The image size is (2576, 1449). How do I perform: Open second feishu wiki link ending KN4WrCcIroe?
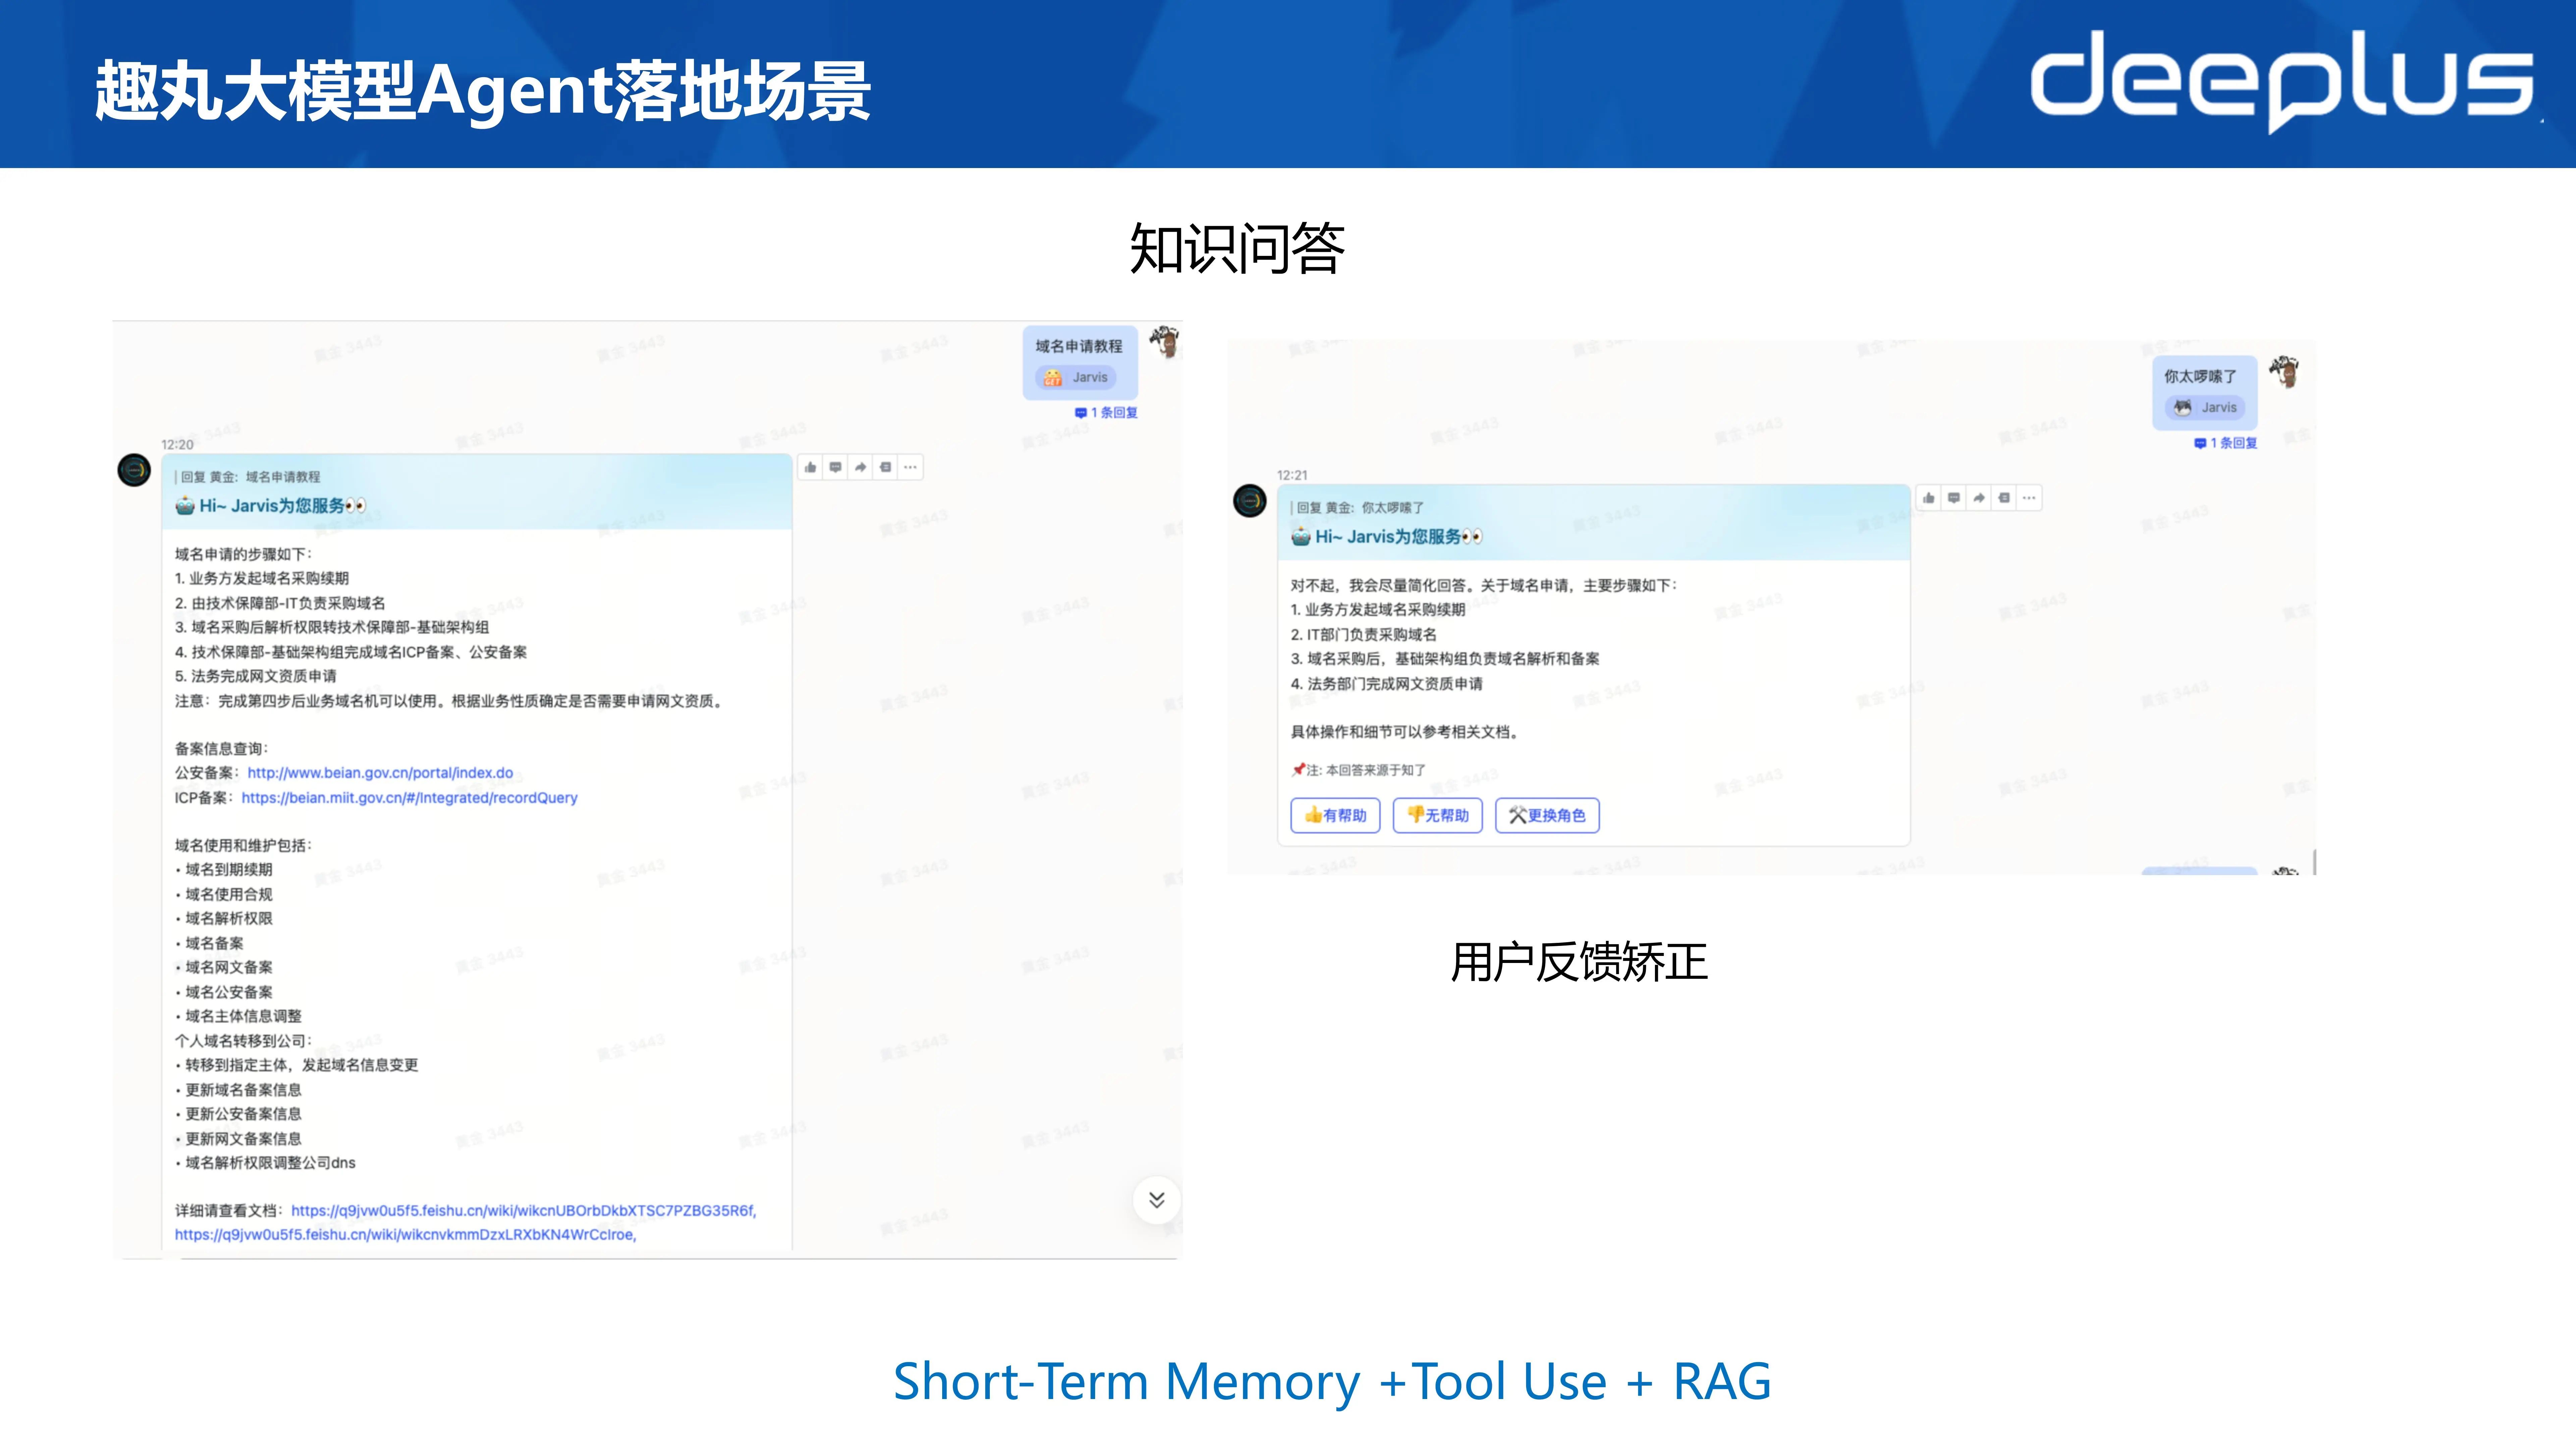[405, 1235]
